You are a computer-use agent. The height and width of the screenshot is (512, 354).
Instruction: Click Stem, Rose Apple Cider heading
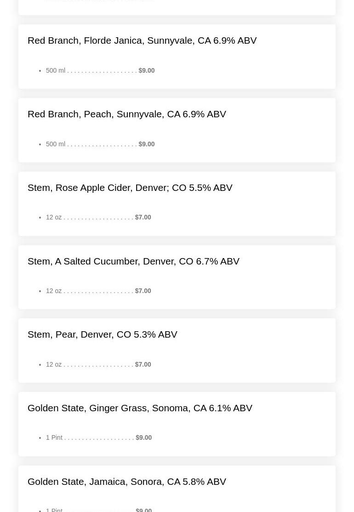point(130,188)
